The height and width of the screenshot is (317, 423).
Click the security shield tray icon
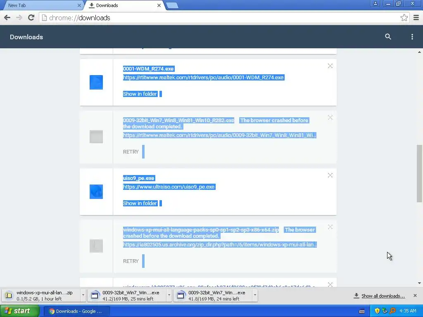coord(377,311)
